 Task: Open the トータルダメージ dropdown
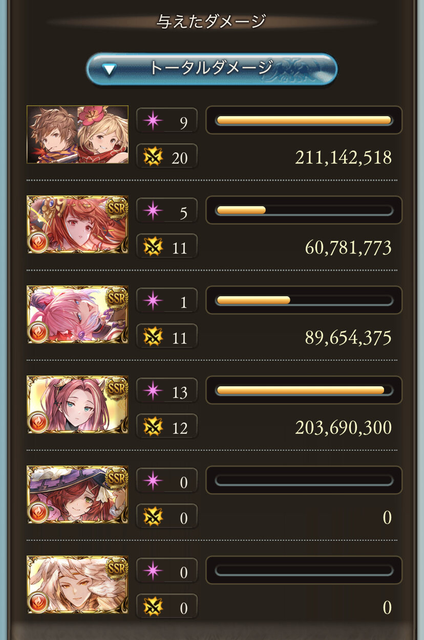212,69
